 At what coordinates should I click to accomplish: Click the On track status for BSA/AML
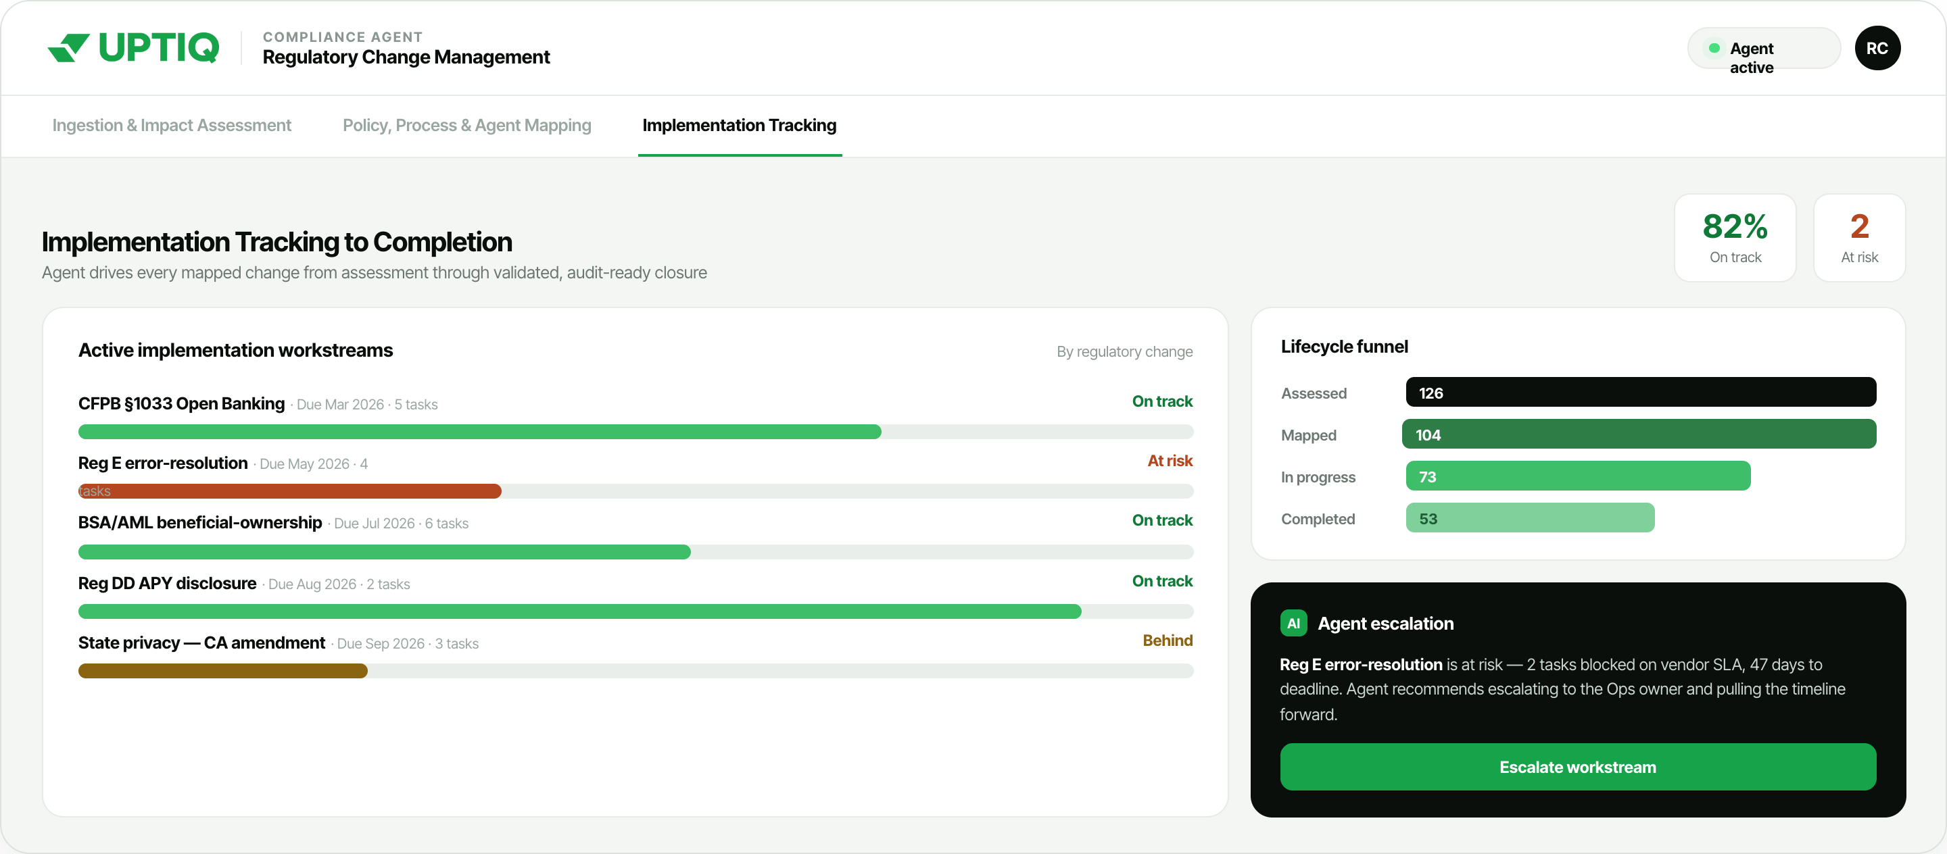[1163, 520]
